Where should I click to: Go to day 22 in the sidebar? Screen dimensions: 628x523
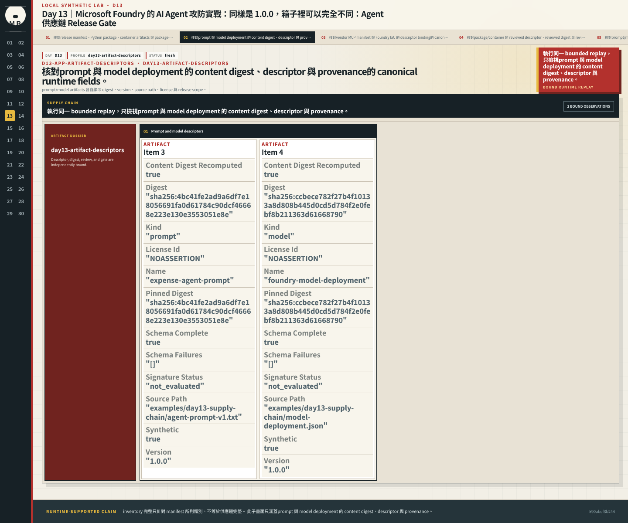click(x=21, y=165)
